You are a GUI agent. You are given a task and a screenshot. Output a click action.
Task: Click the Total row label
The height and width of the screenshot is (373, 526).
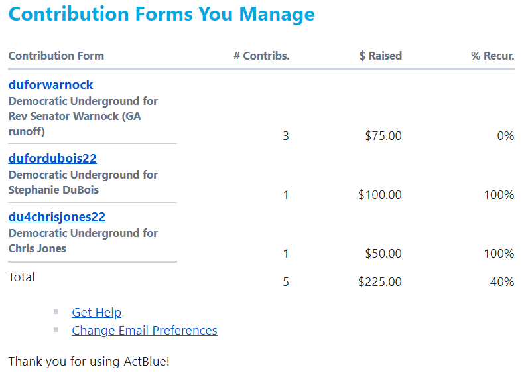click(x=21, y=277)
